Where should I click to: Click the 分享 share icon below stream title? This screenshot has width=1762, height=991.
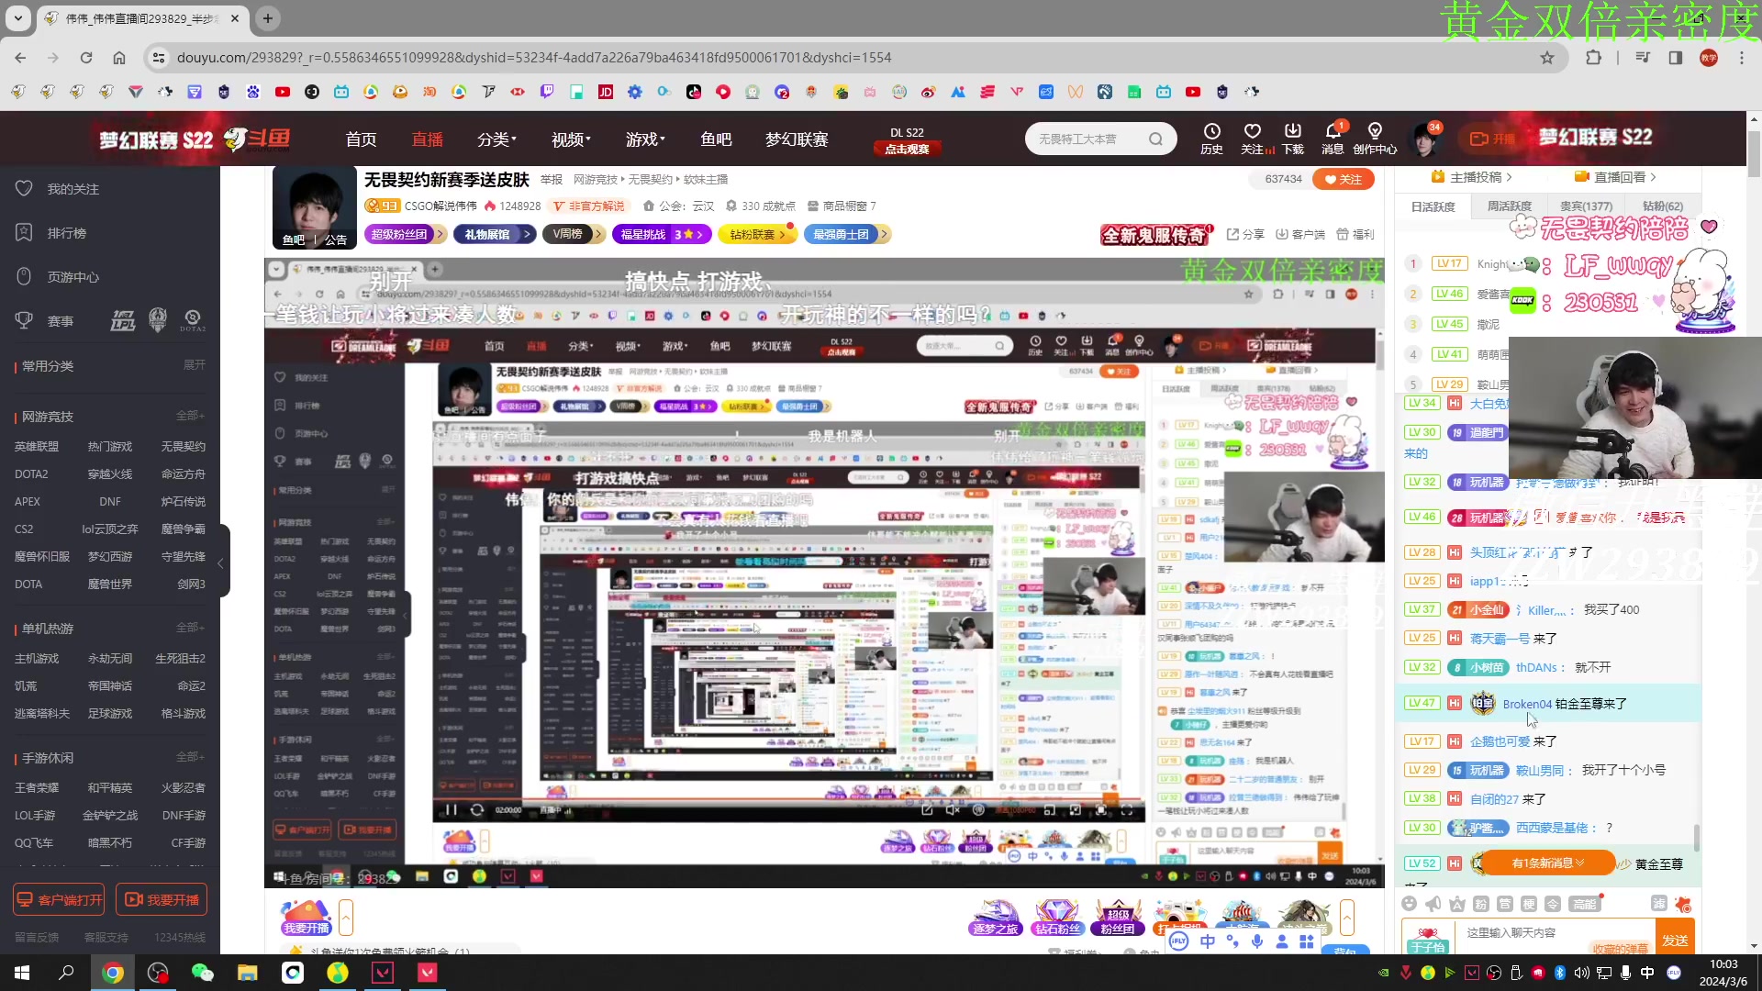click(x=1245, y=234)
